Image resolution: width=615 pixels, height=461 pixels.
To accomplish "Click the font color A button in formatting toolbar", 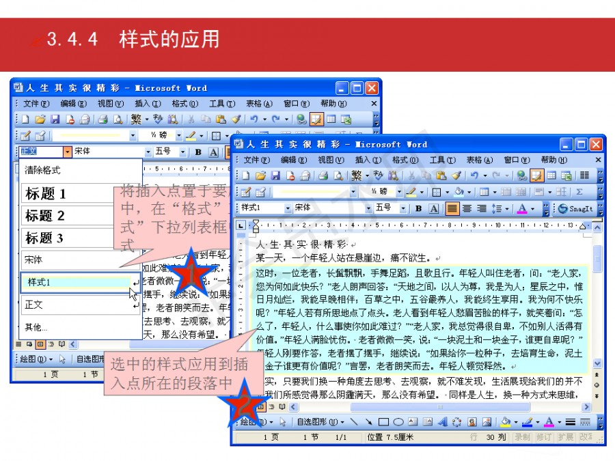I will coord(523,208).
